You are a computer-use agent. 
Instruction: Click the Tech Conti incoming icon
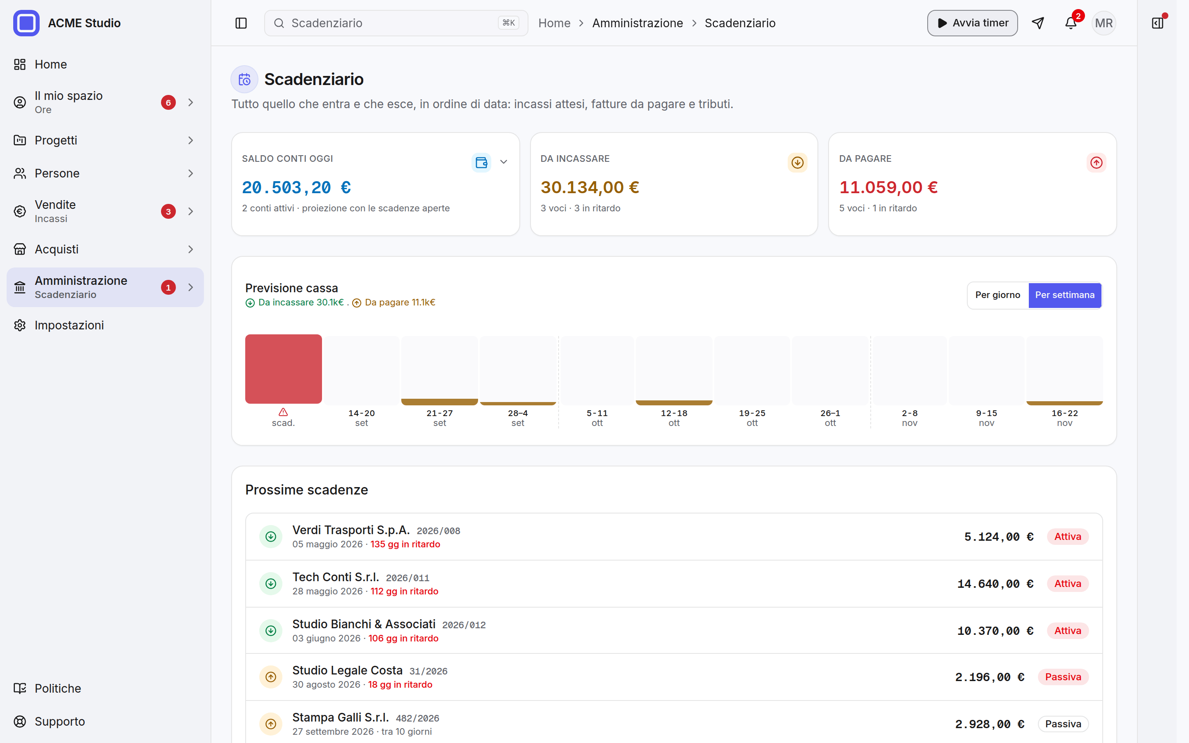pyautogui.click(x=271, y=584)
